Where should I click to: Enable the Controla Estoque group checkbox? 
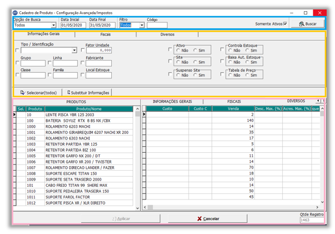[222, 49]
